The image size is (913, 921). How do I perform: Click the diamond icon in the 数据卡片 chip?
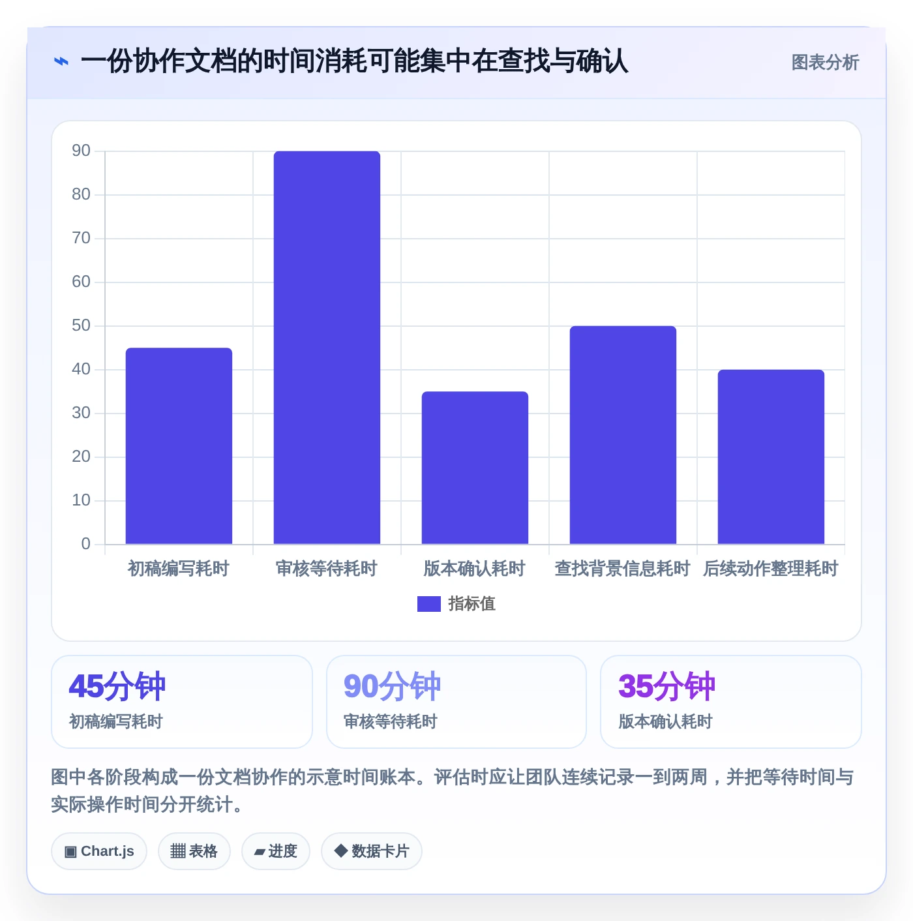(x=340, y=851)
